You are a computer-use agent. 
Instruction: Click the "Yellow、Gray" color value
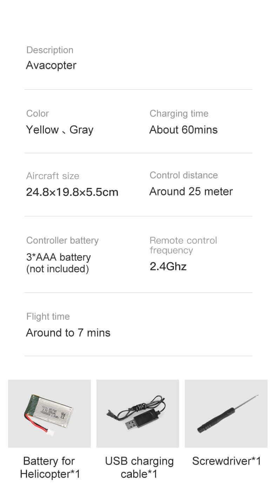point(60,130)
